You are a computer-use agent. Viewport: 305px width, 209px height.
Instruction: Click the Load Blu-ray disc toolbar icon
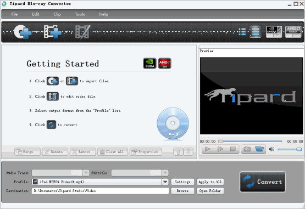pos(23,32)
